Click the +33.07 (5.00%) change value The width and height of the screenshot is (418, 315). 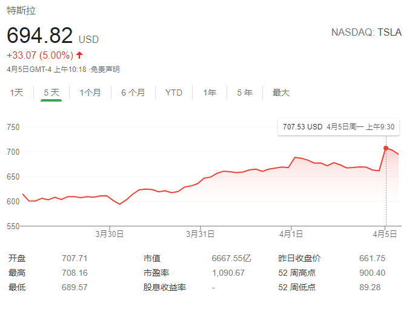pyautogui.click(x=40, y=56)
